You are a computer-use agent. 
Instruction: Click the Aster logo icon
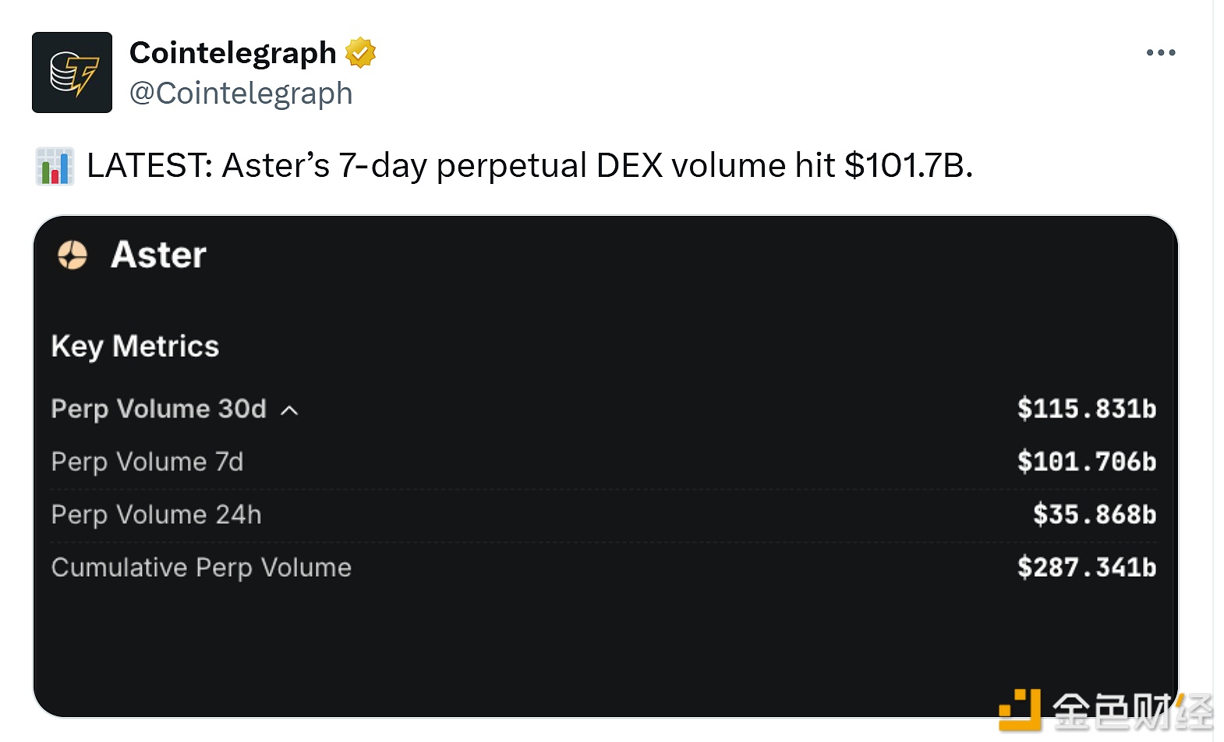coord(73,255)
